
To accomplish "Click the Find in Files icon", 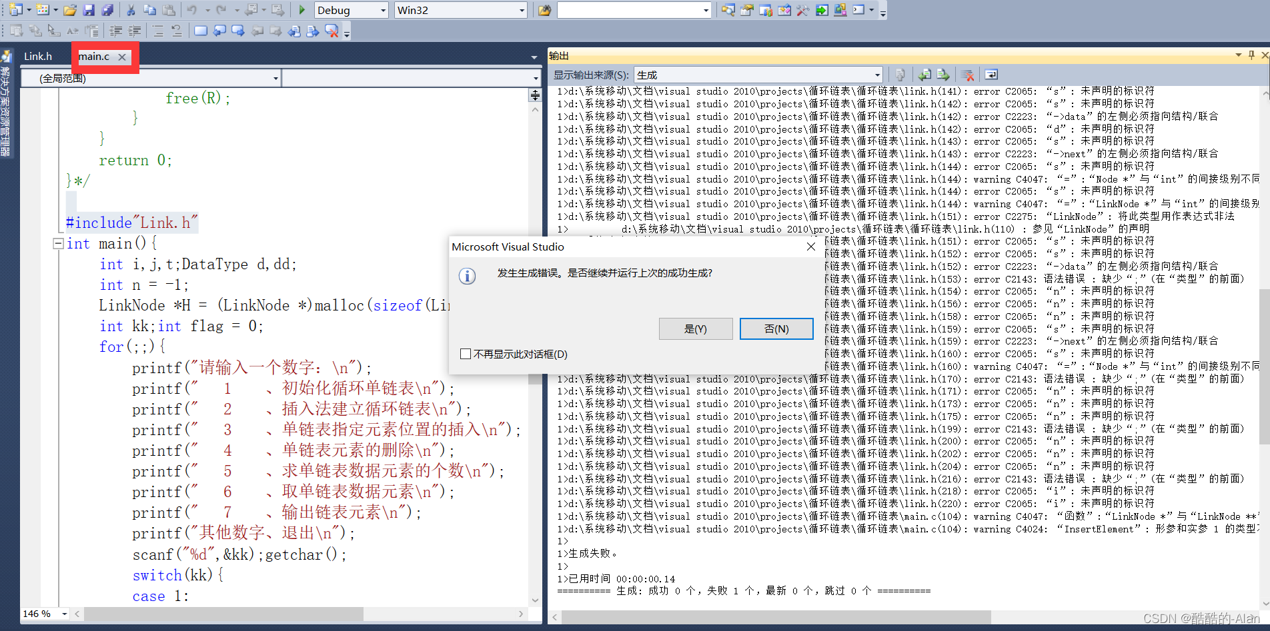I will tap(544, 10).
